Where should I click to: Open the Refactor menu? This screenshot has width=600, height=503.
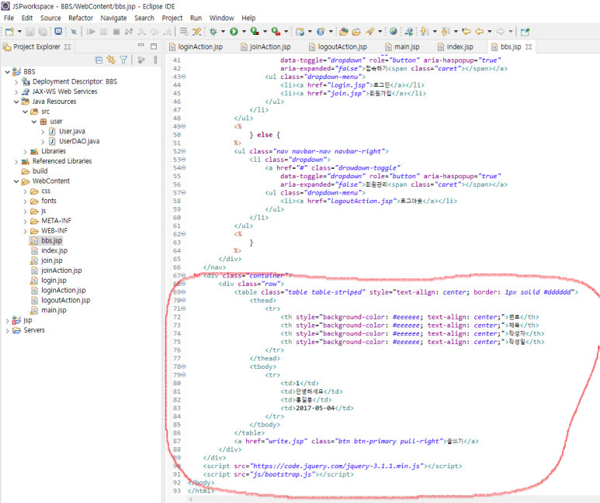click(81, 18)
